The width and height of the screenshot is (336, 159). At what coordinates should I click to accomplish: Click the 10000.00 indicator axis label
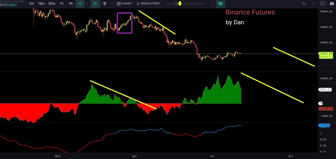click(x=326, y=78)
